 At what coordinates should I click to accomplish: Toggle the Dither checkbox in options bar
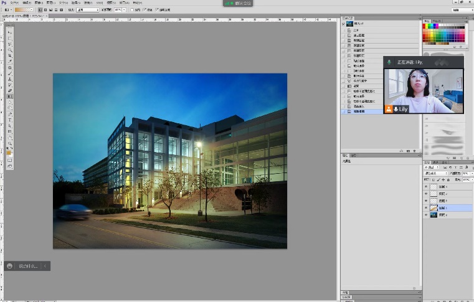pos(145,10)
